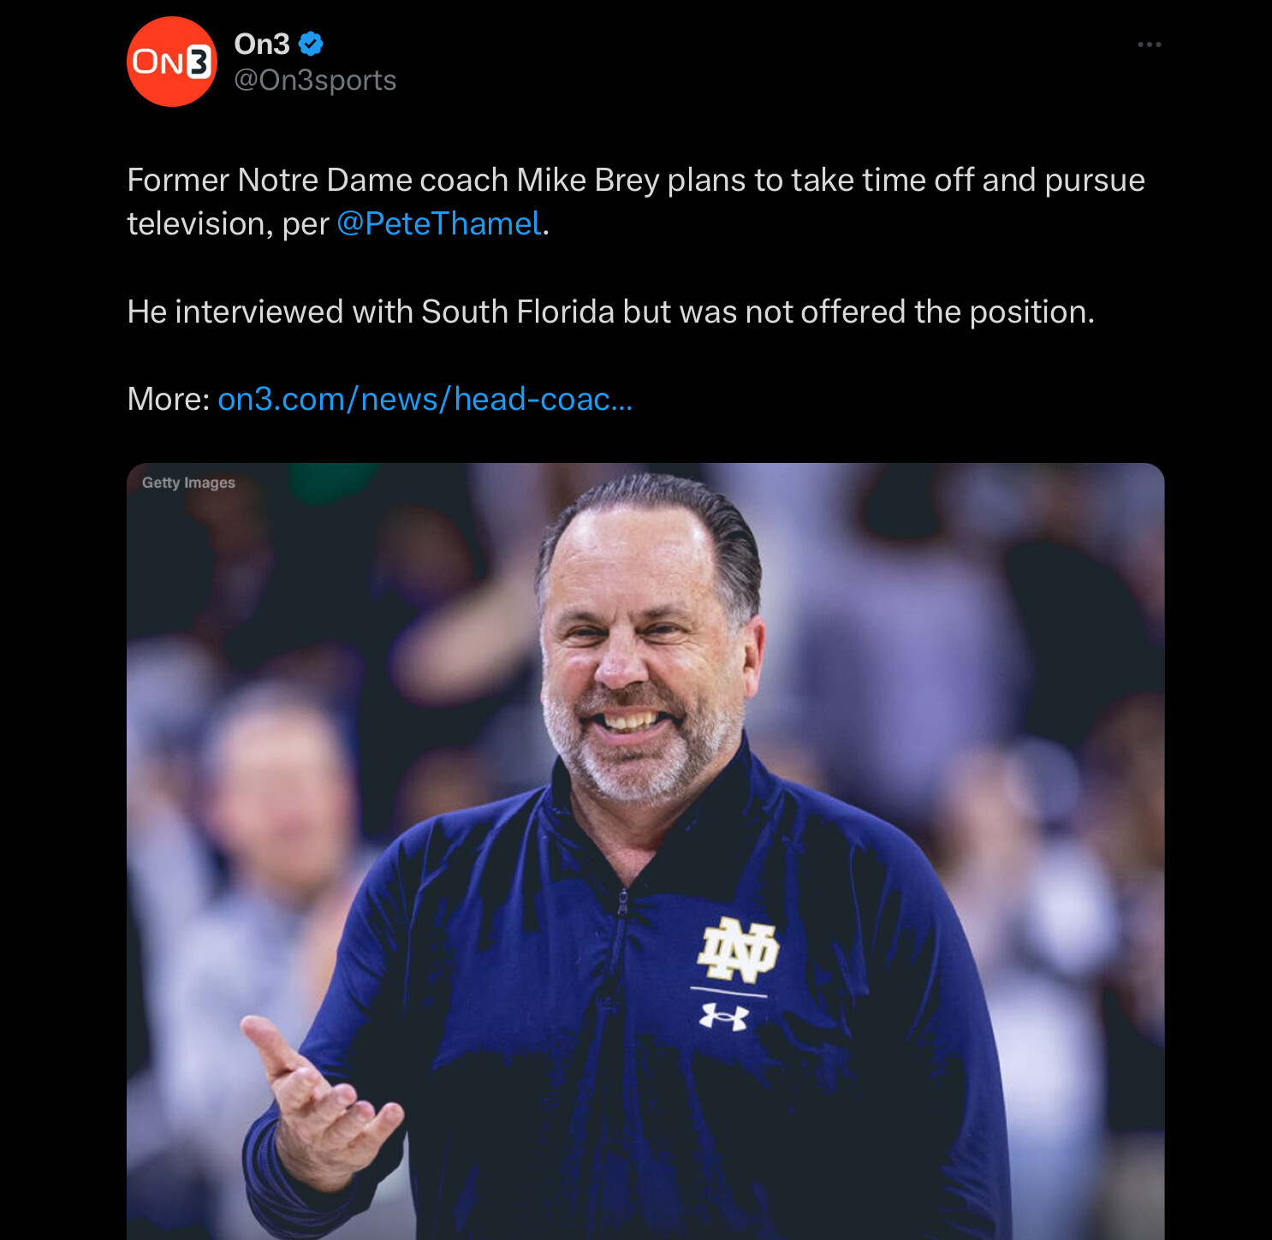
Task: Follow the on3.com/news/head-coac… link
Action: pyautogui.click(x=425, y=400)
